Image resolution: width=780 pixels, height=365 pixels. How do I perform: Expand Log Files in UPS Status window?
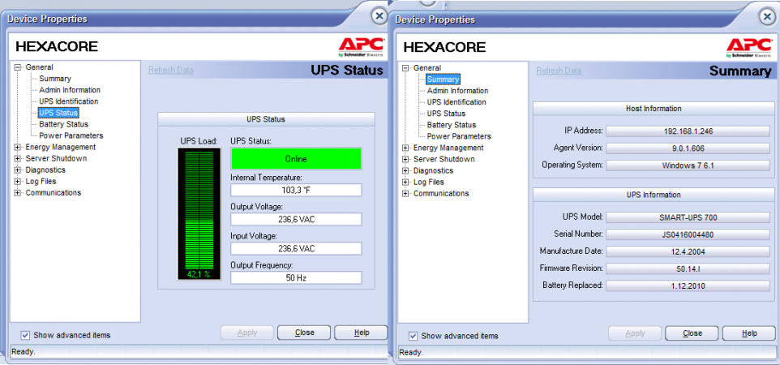18,182
